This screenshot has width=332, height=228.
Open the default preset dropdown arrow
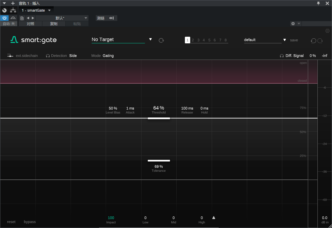(285, 40)
